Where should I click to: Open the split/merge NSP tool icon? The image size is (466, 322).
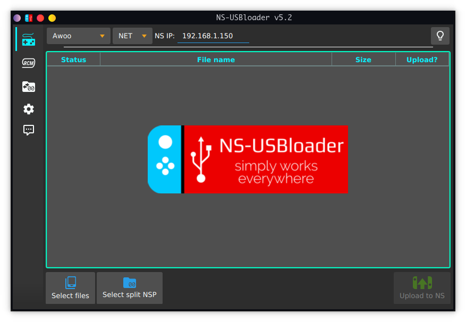[28, 86]
